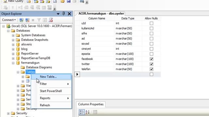This screenshot has width=209, height=117.
Task: Click the Set Primary Key icon
Action: click(x=13, y=7)
